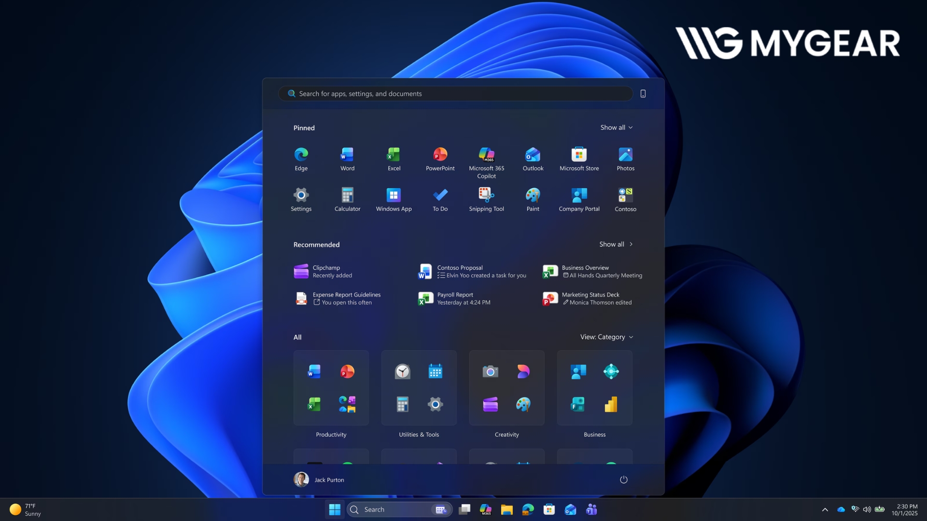Screen dimensions: 927x521
Task: Open Forms in the Business group
Action: [578, 404]
